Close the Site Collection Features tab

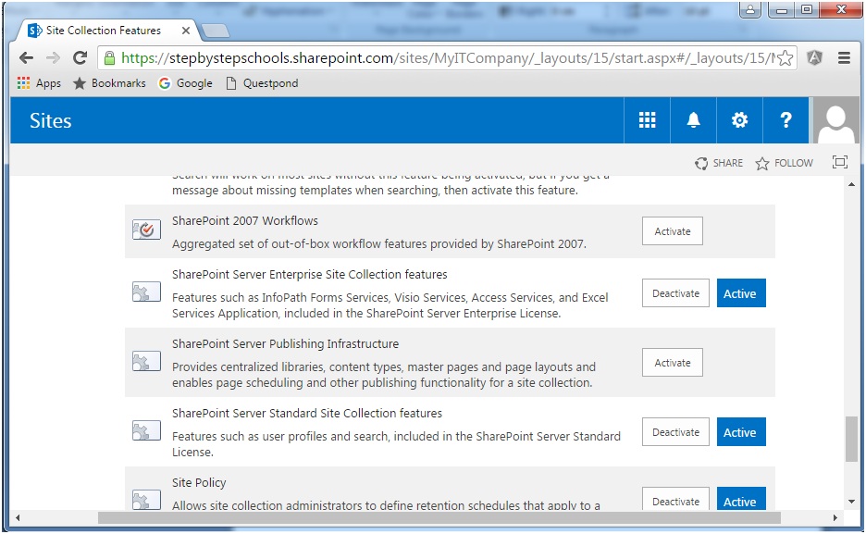[x=186, y=31]
